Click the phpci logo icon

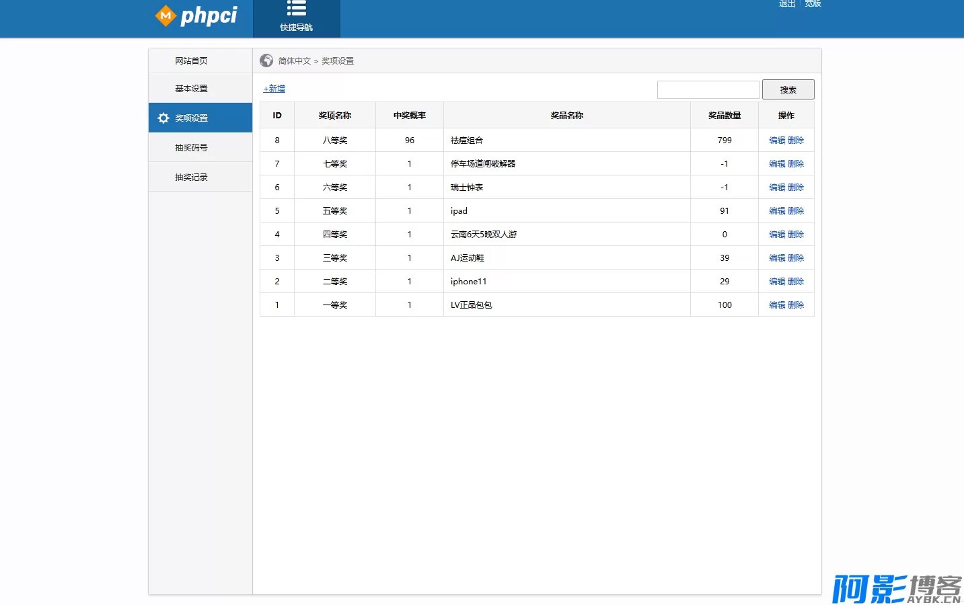165,15
